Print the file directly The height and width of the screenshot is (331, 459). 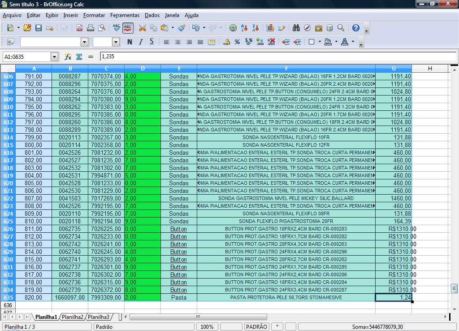click(91, 28)
